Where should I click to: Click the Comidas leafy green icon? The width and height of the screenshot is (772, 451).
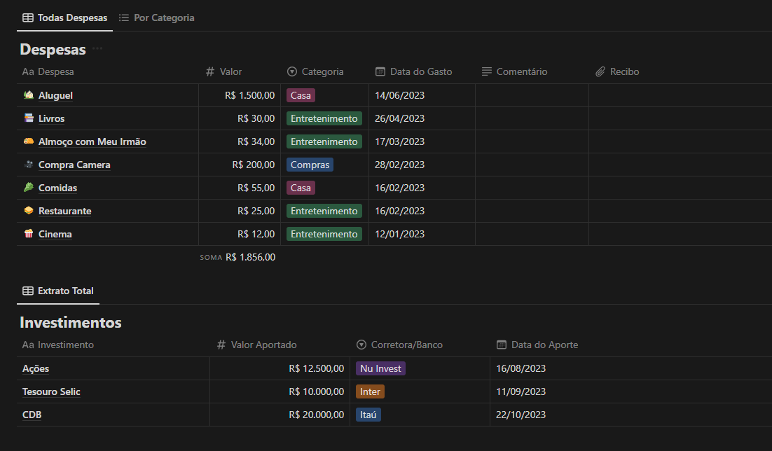(29, 187)
